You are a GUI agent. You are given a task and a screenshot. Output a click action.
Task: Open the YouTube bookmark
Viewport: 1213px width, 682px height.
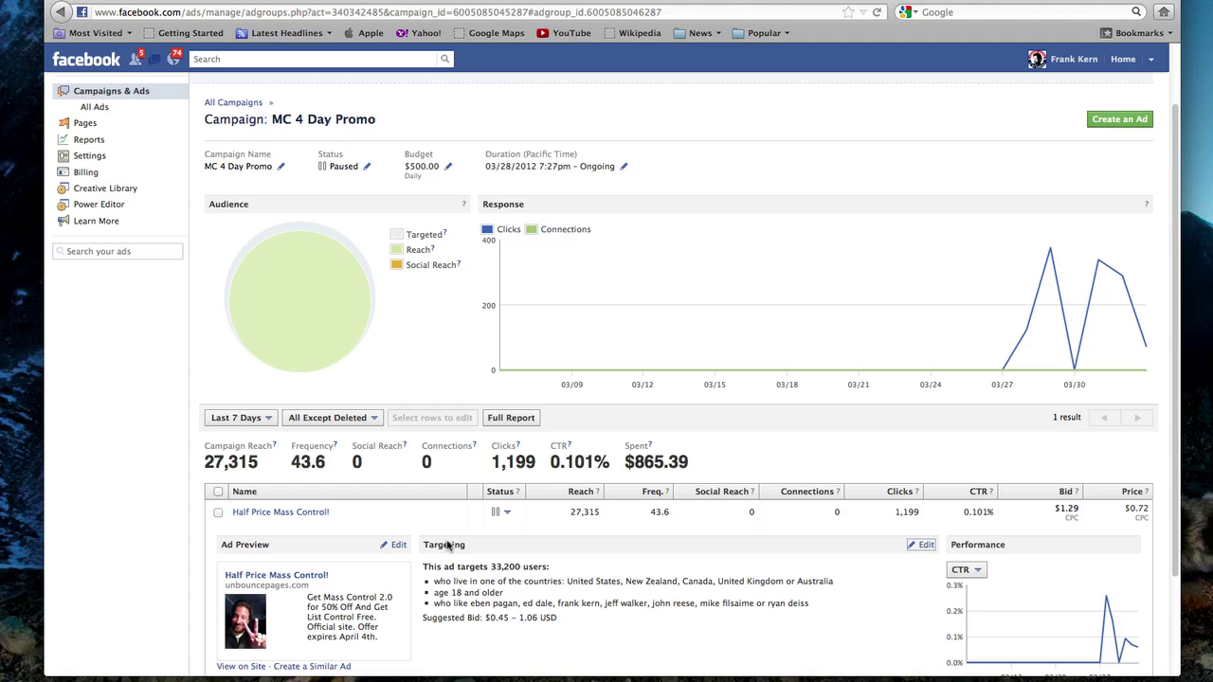pos(564,33)
